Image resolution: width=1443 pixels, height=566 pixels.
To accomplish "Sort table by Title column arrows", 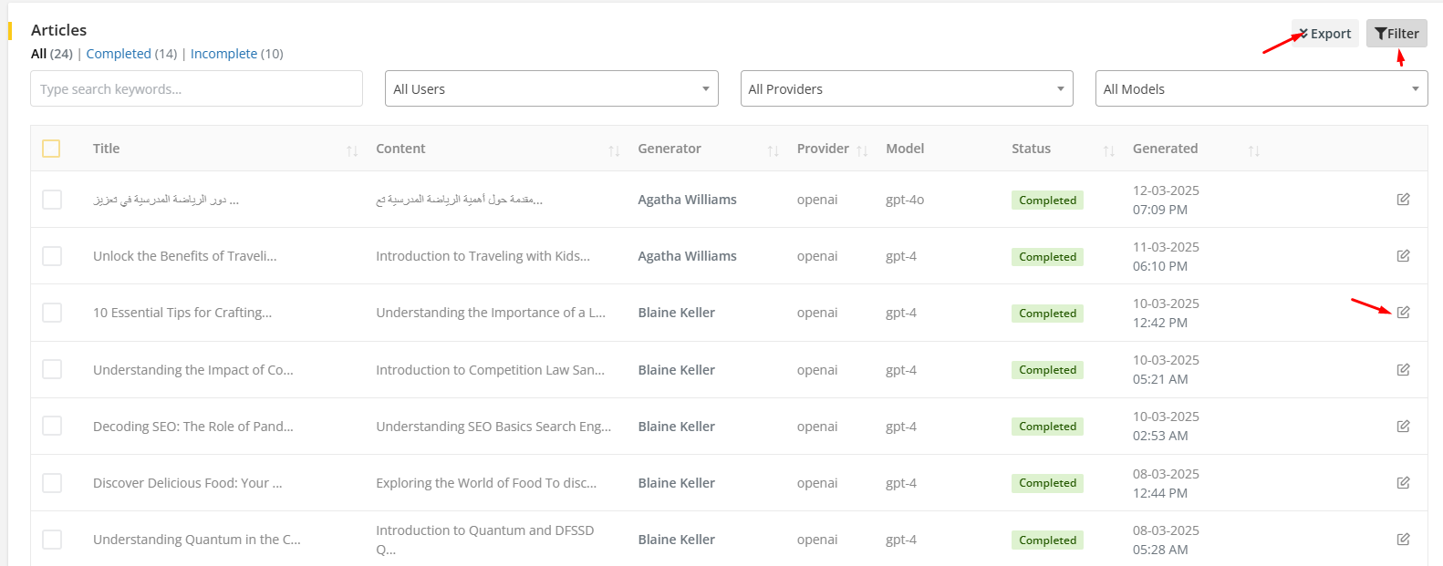I will (x=352, y=150).
